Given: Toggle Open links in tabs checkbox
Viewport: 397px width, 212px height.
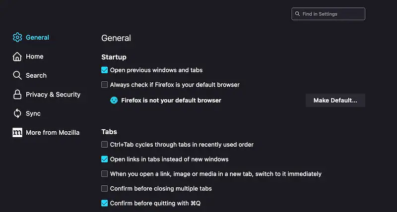Looking at the screenshot, I should [x=105, y=159].
